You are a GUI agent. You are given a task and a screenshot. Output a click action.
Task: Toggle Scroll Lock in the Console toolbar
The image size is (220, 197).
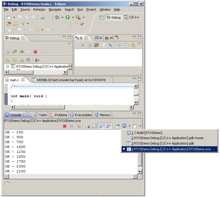95,126
